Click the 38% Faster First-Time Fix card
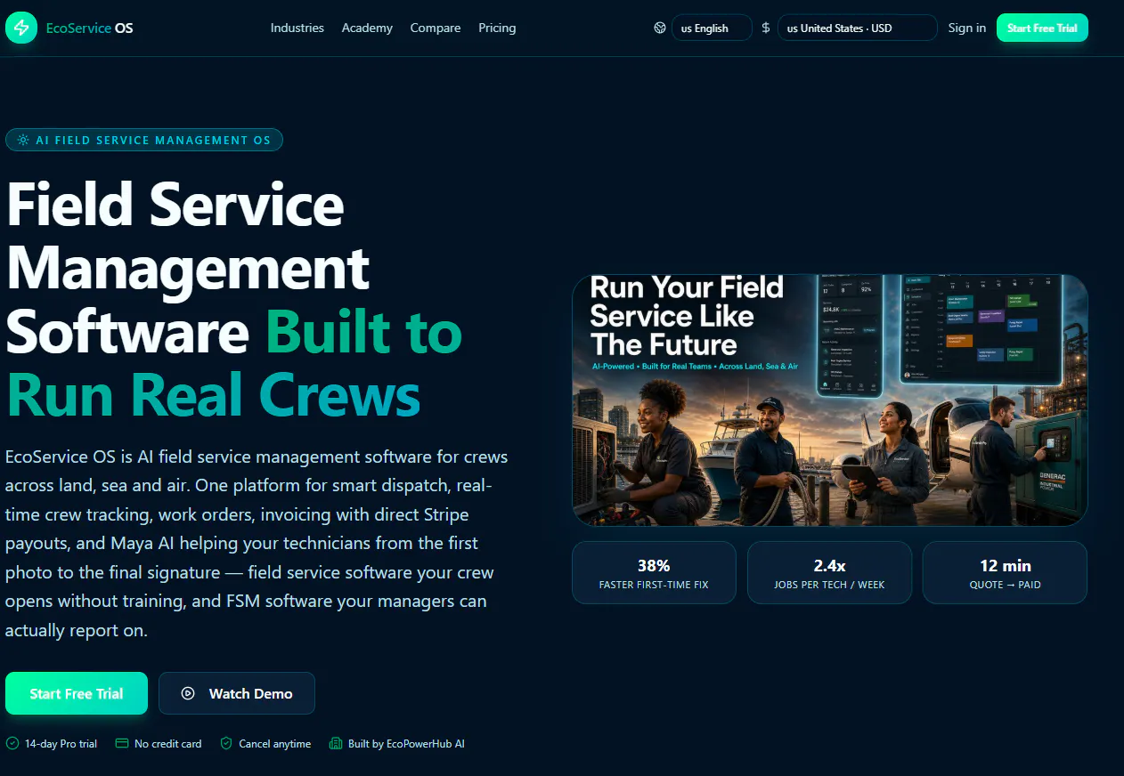 (654, 573)
